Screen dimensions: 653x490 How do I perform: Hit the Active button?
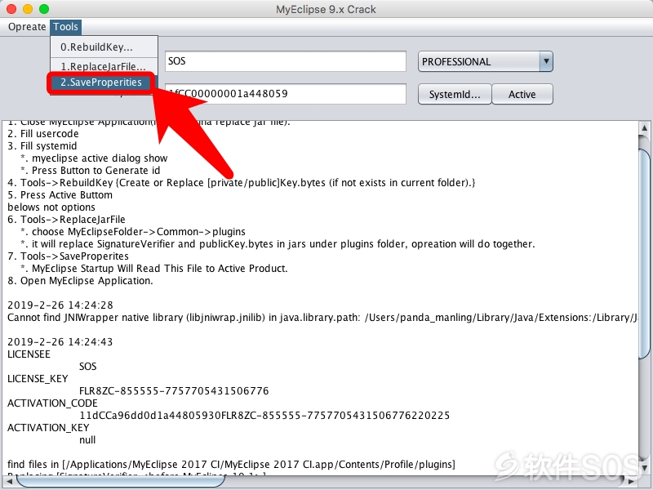tap(522, 94)
